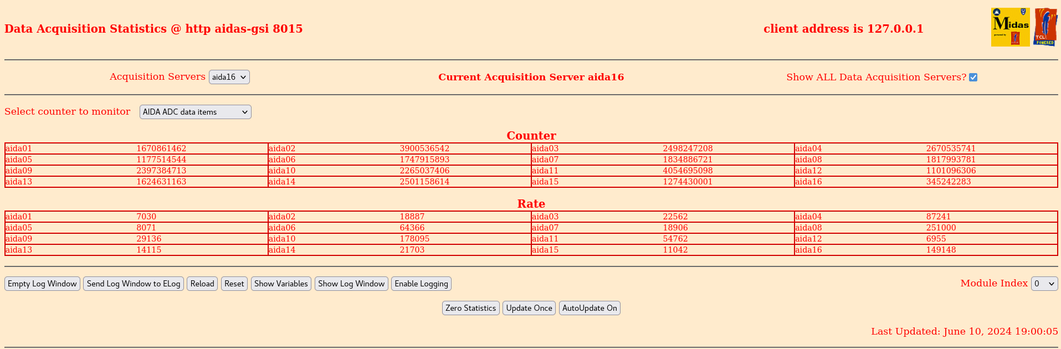Open the Module Index dropdown
Viewport: 1061px width, 349px height.
click(x=1044, y=284)
